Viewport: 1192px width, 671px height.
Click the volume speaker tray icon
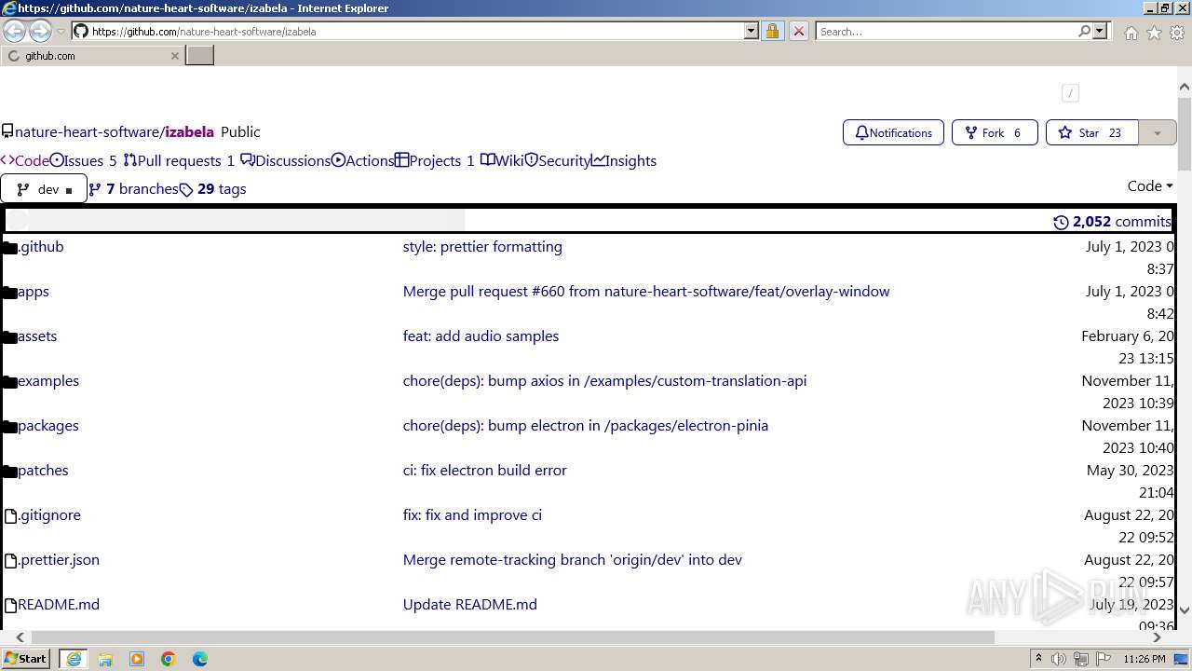[1059, 659]
